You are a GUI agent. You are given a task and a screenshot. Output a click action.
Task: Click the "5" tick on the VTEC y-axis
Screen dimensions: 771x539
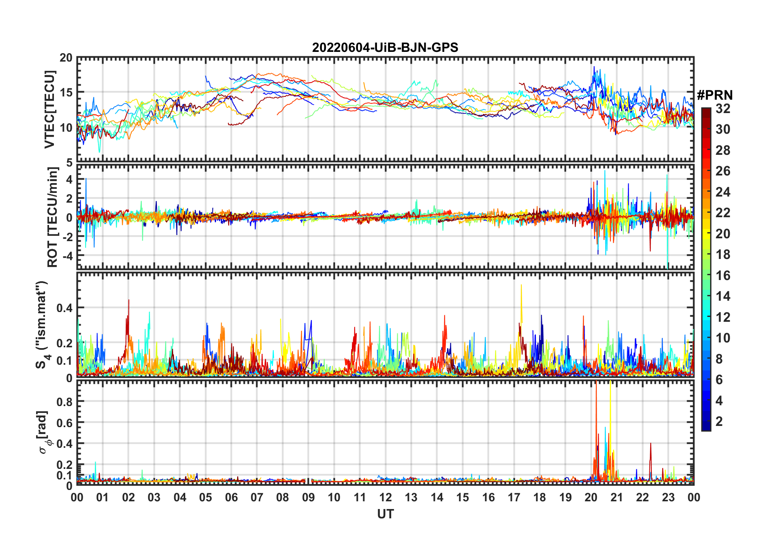[69, 162]
